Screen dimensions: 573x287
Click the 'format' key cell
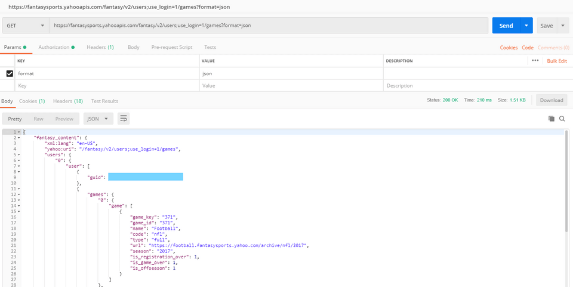pos(107,73)
